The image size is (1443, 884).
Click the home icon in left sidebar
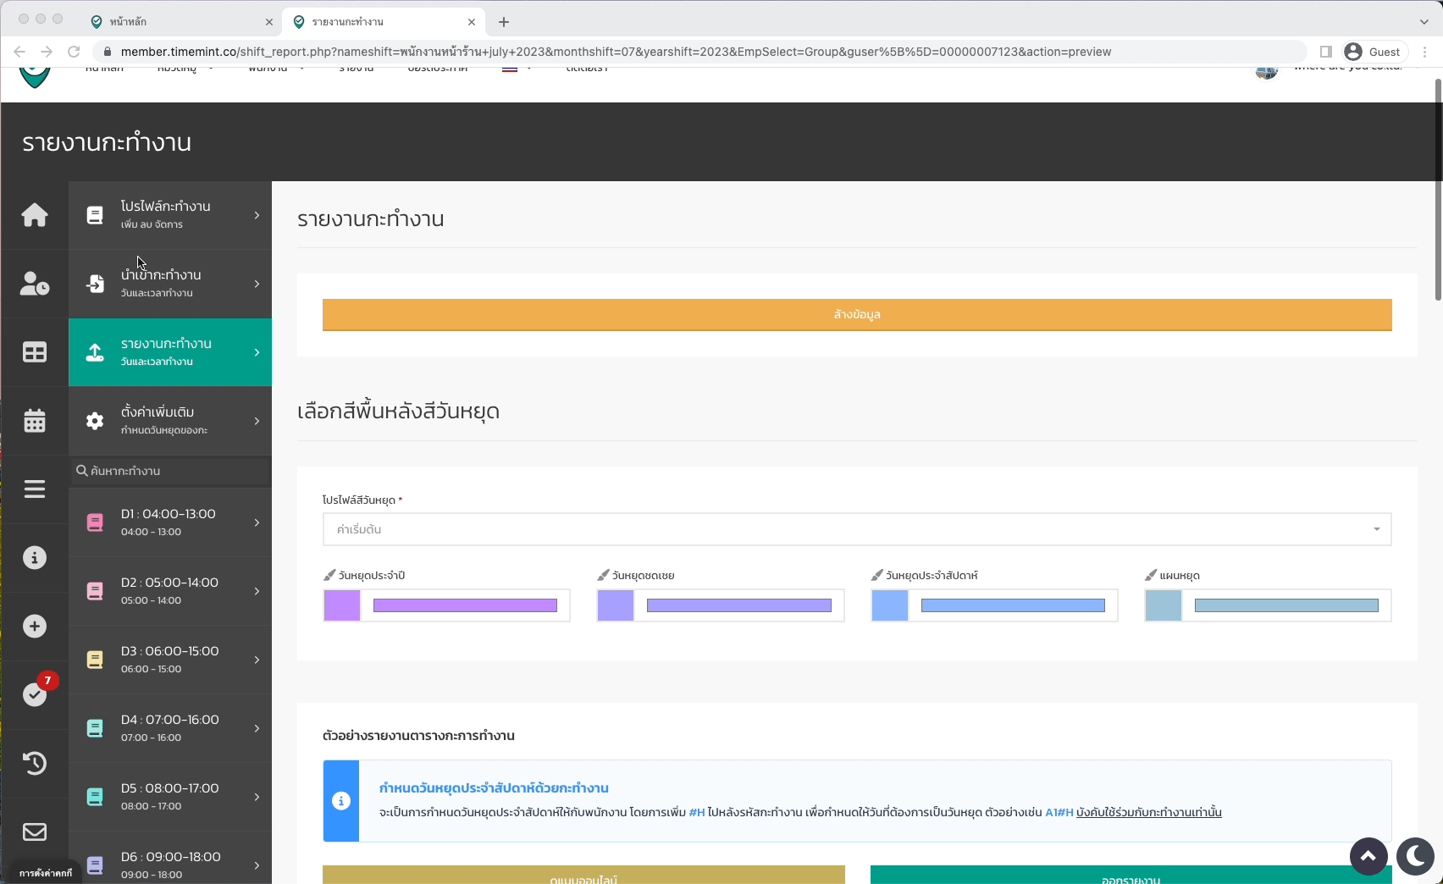click(x=35, y=215)
